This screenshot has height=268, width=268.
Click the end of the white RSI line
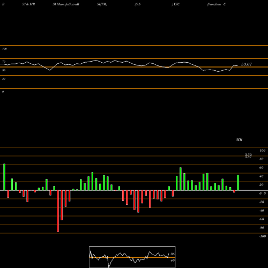(x=237, y=66)
